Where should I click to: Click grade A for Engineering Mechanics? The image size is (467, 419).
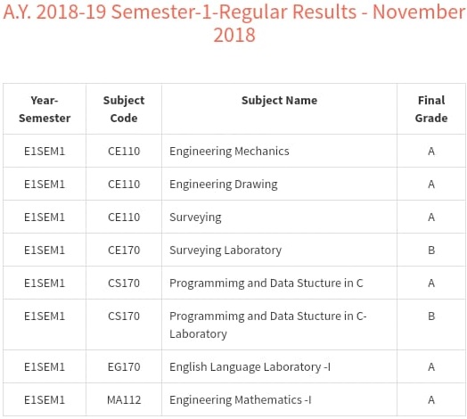pos(431,151)
